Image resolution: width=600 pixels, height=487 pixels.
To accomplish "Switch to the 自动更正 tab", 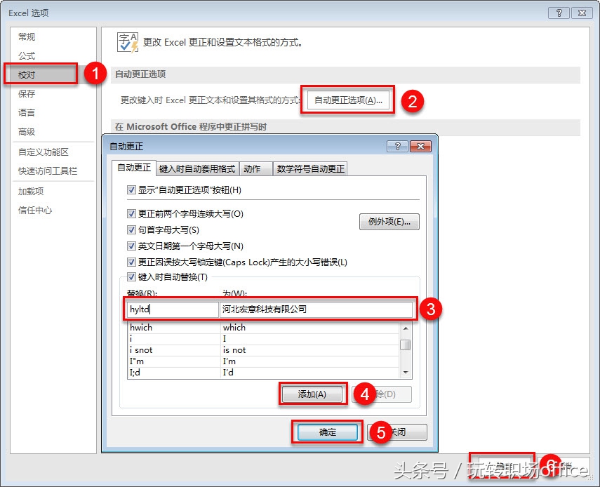I will [134, 168].
